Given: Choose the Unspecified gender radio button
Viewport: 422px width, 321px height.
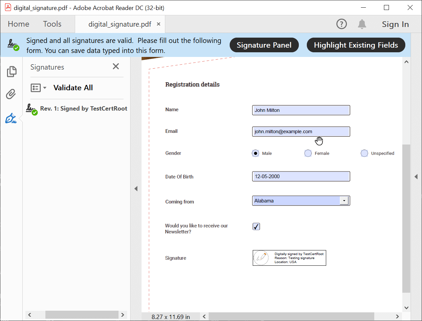Looking at the screenshot, I should pyautogui.click(x=364, y=153).
